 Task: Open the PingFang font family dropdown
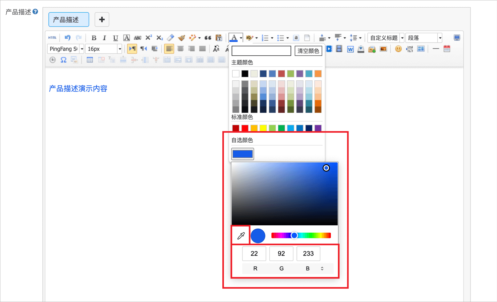click(66, 49)
